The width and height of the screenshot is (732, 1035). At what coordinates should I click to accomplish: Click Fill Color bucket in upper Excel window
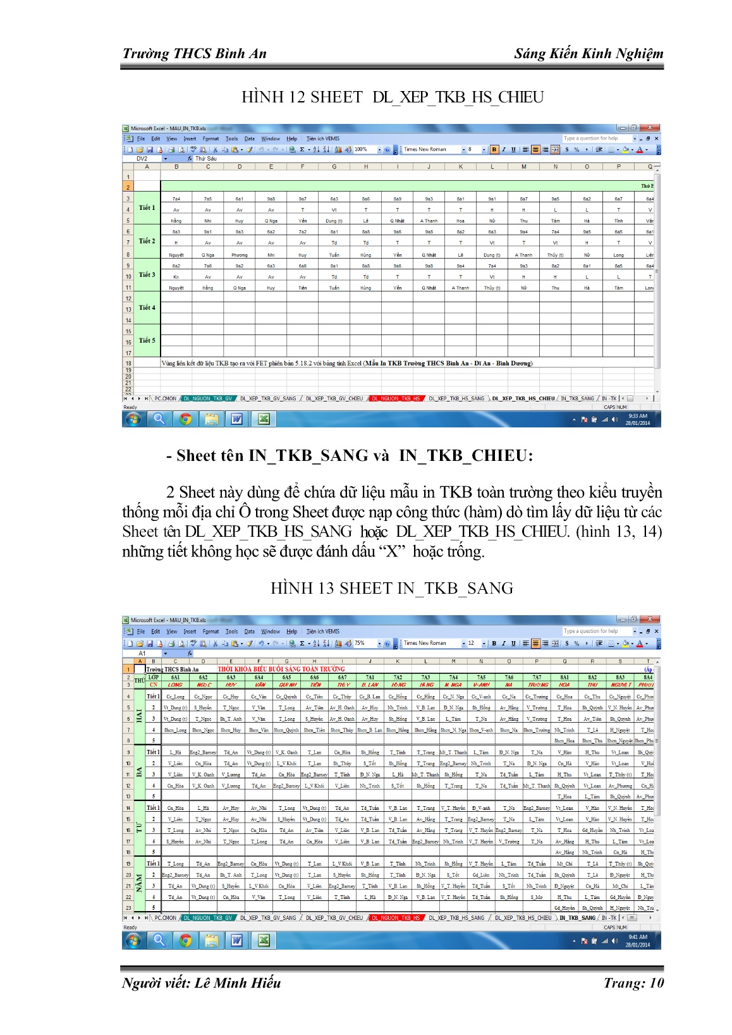[x=625, y=150]
